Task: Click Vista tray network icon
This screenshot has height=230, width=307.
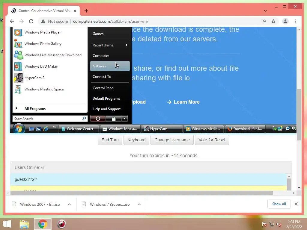Action: pos(288,128)
